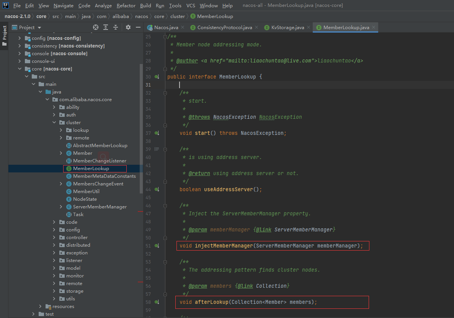Image resolution: width=454 pixels, height=318 pixels.
Task: Expand the consistency [nacos-consistency] module
Action: click(20, 46)
